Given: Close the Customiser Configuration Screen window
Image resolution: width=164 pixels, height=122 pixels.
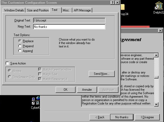Looking at the screenshot, I should (x=117, y=2).
